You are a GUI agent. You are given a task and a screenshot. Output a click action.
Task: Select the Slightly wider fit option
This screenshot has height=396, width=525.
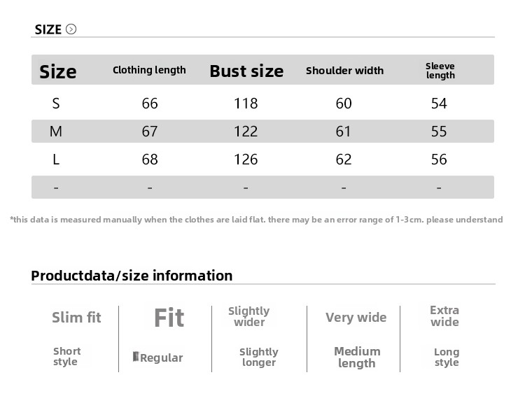pyautogui.click(x=249, y=316)
